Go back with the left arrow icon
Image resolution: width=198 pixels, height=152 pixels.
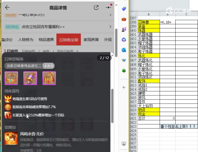point(7,7)
